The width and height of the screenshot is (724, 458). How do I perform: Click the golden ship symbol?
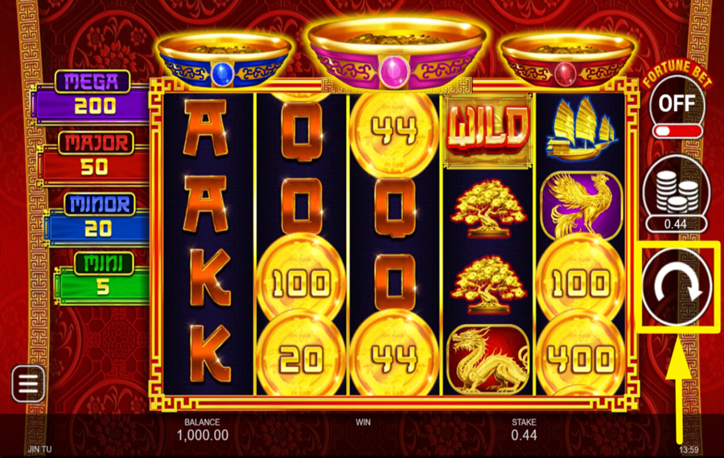(x=581, y=130)
